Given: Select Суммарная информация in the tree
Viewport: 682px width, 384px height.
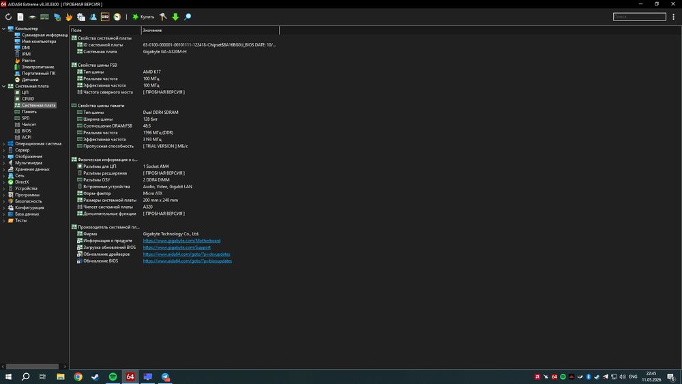Looking at the screenshot, I should [45, 35].
